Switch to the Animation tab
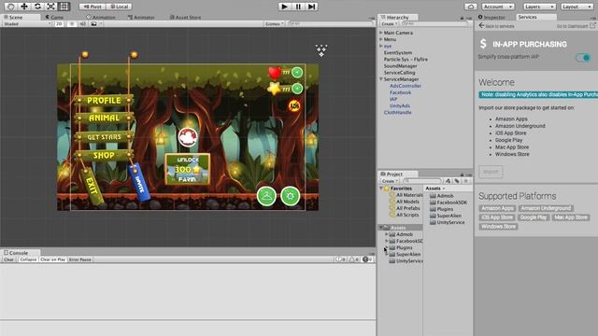Screen dimensions: 598x336 click(x=101, y=18)
